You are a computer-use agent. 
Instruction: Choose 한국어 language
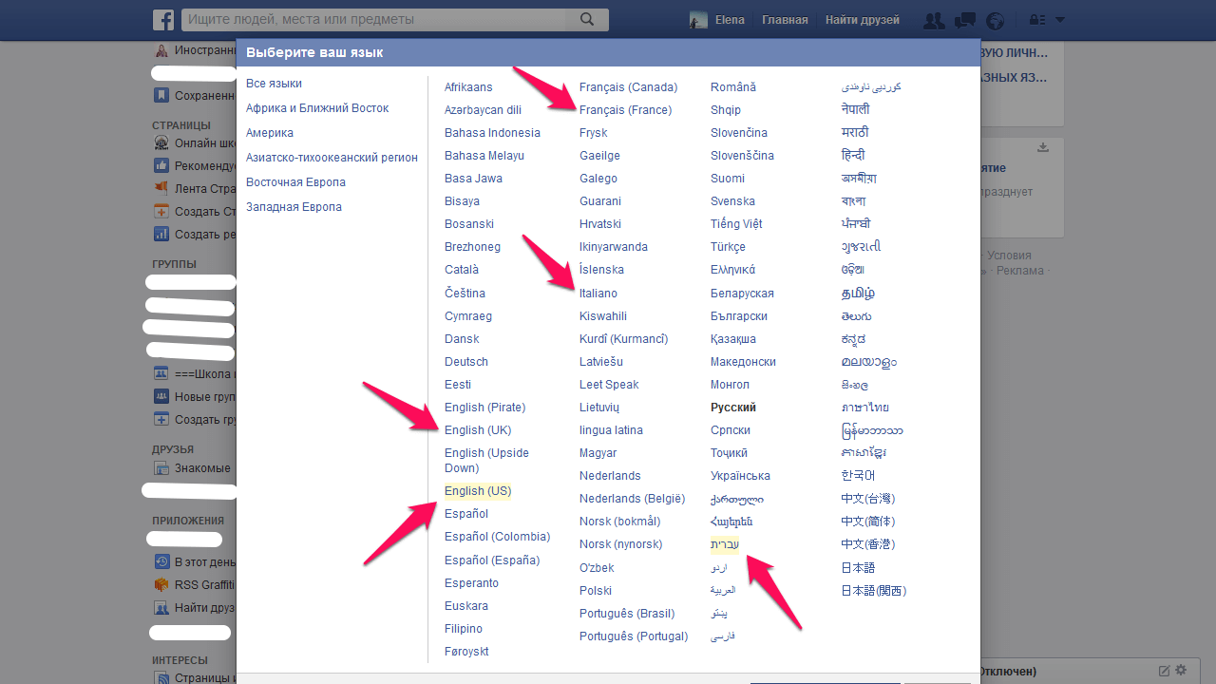tap(858, 476)
